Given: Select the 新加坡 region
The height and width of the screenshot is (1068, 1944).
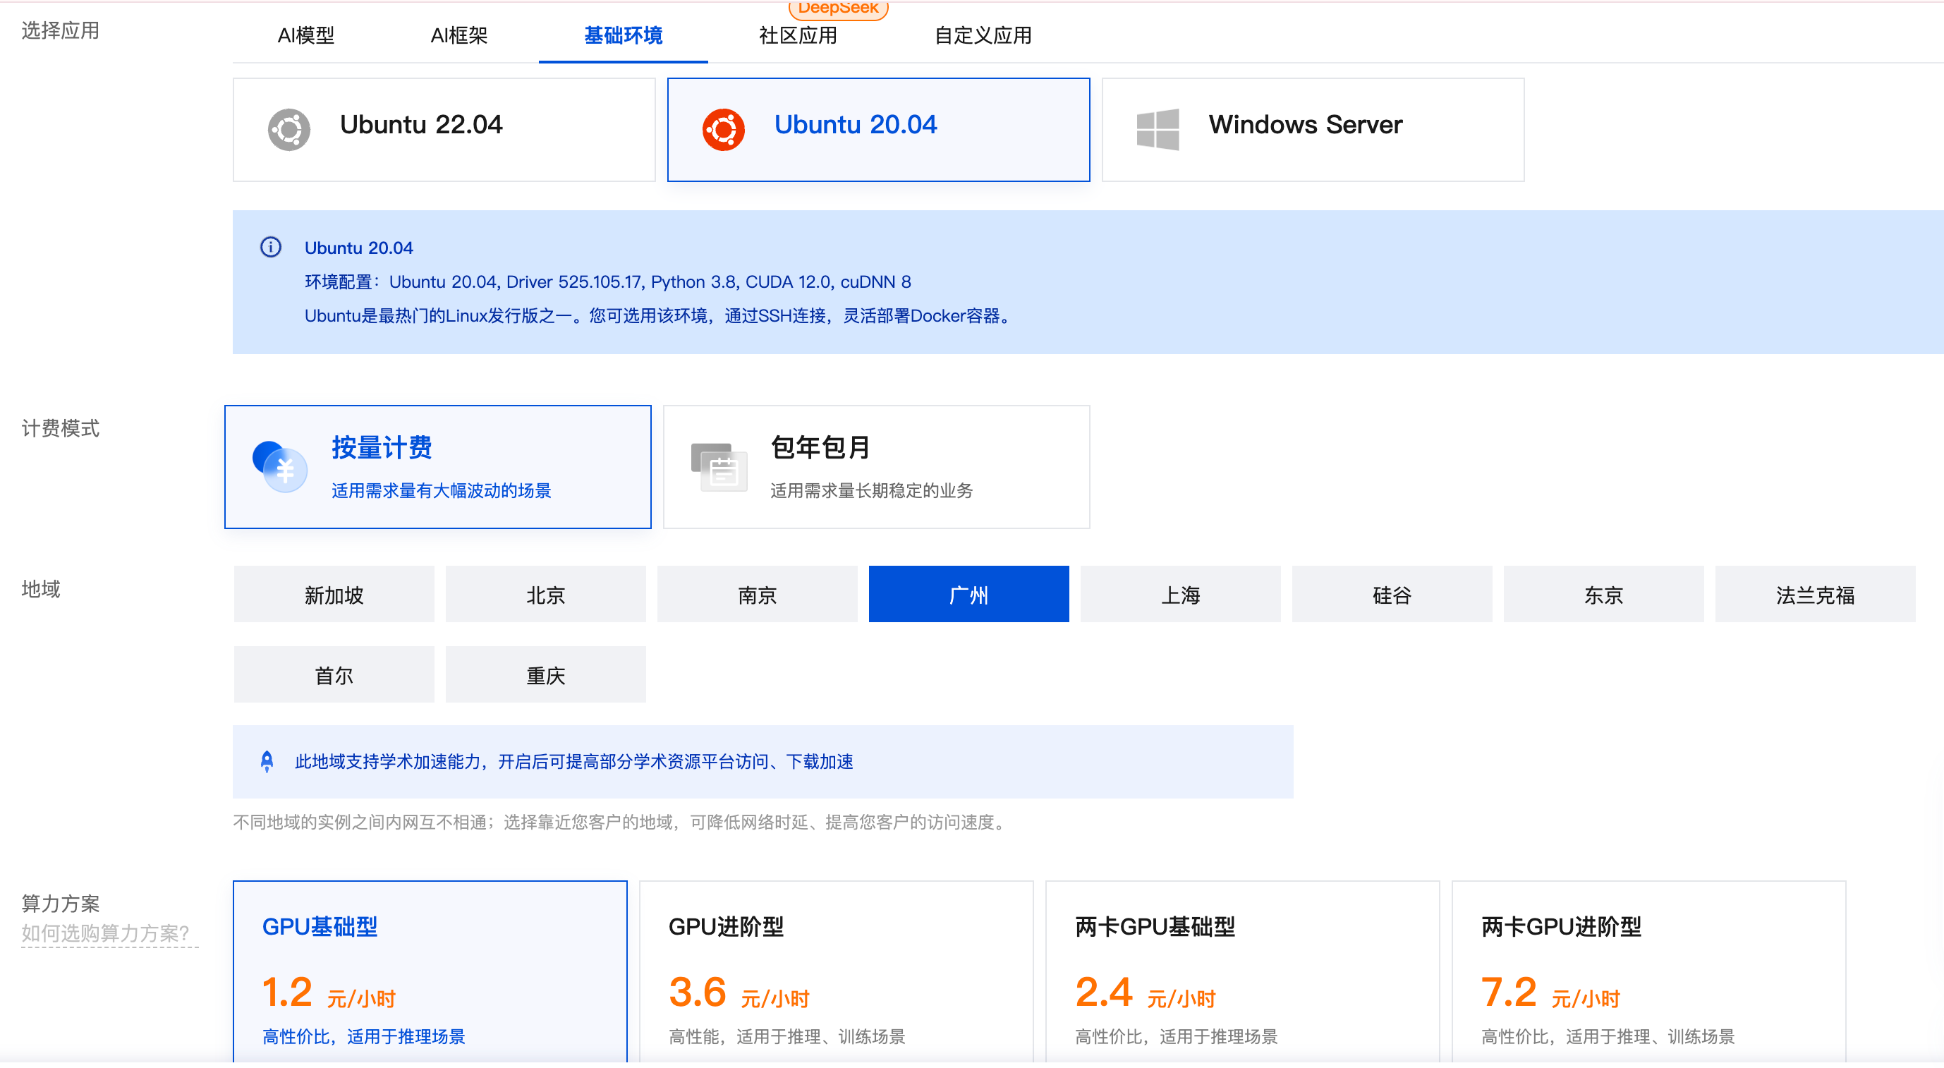Looking at the screenshot, I should pyautogui.click(x=334, y=595).
